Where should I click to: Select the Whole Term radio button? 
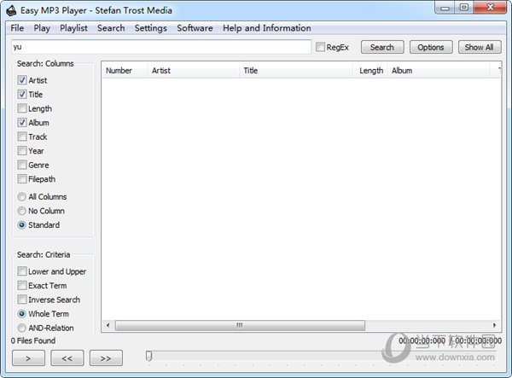[22, 314]
